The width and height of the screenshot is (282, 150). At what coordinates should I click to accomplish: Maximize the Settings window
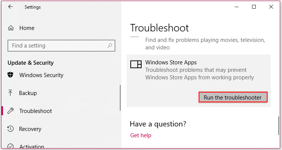click(254, 7)
